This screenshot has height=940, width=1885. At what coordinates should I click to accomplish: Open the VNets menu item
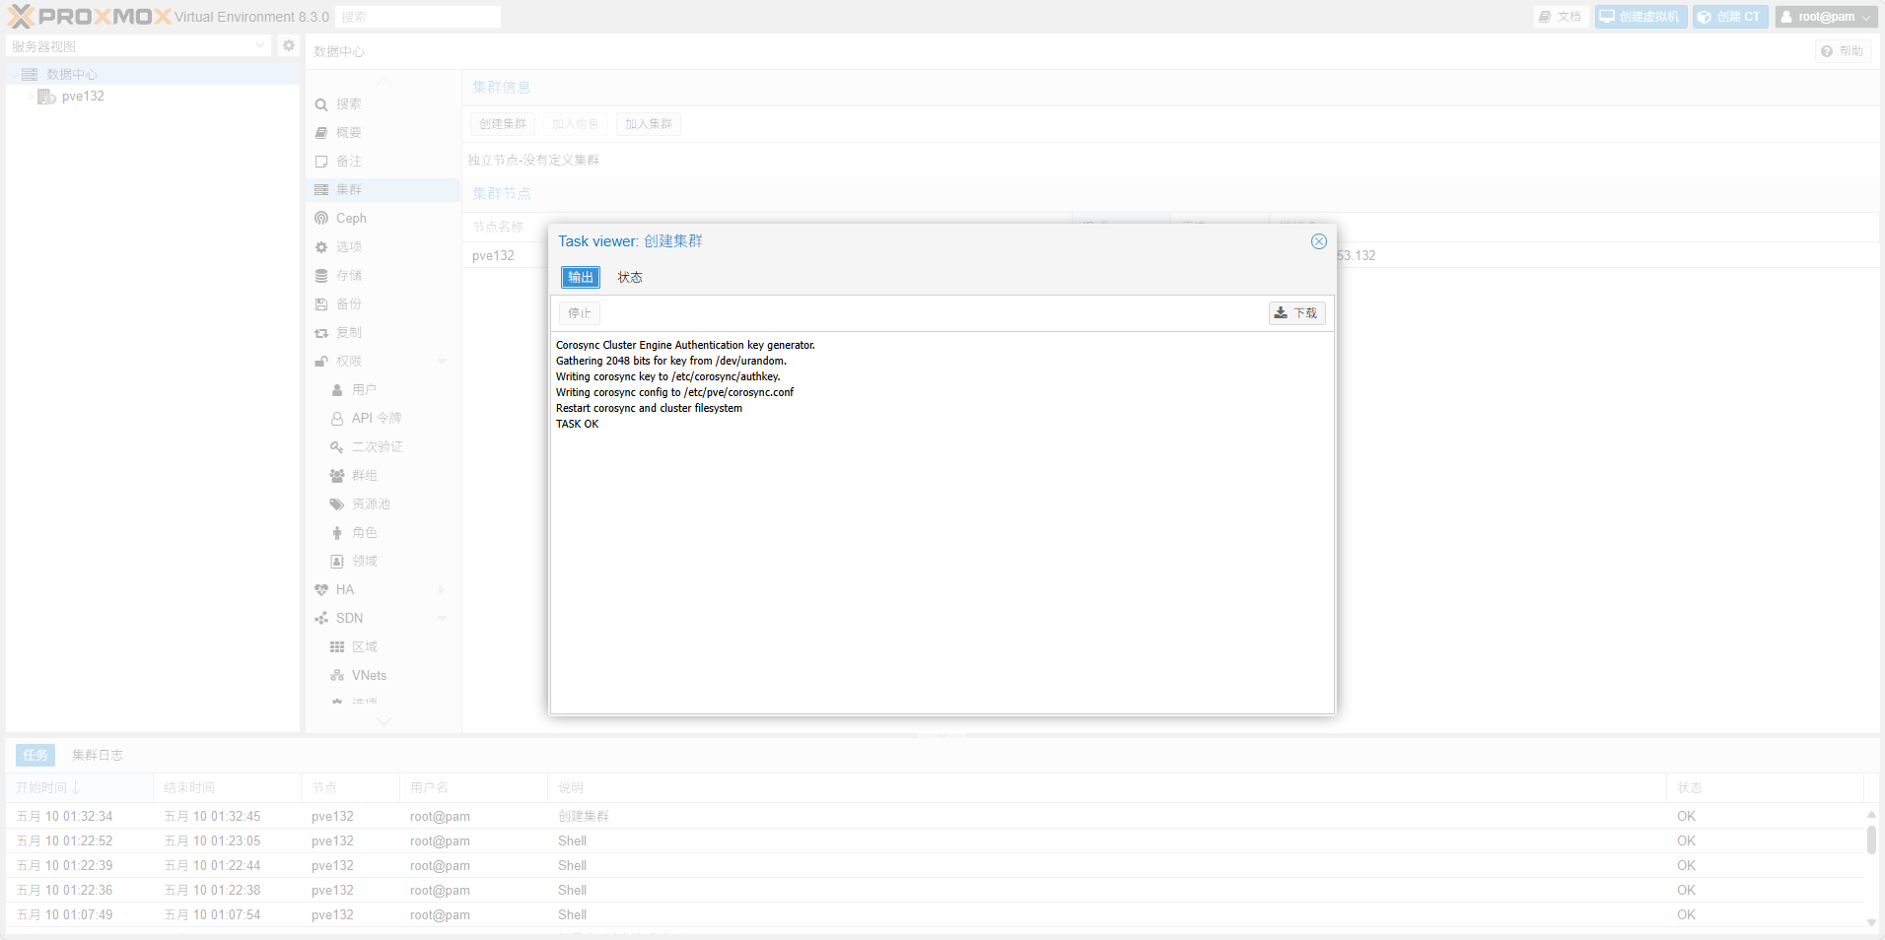(383, 675)
